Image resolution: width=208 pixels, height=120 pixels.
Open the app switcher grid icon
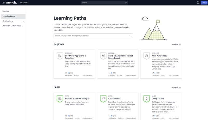pyautogui.click(x=4, y=3)
